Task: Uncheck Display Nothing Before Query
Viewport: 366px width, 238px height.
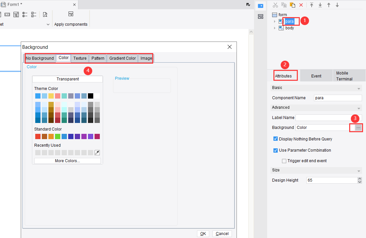Action: pyautogui.click(x=276, y=139)
